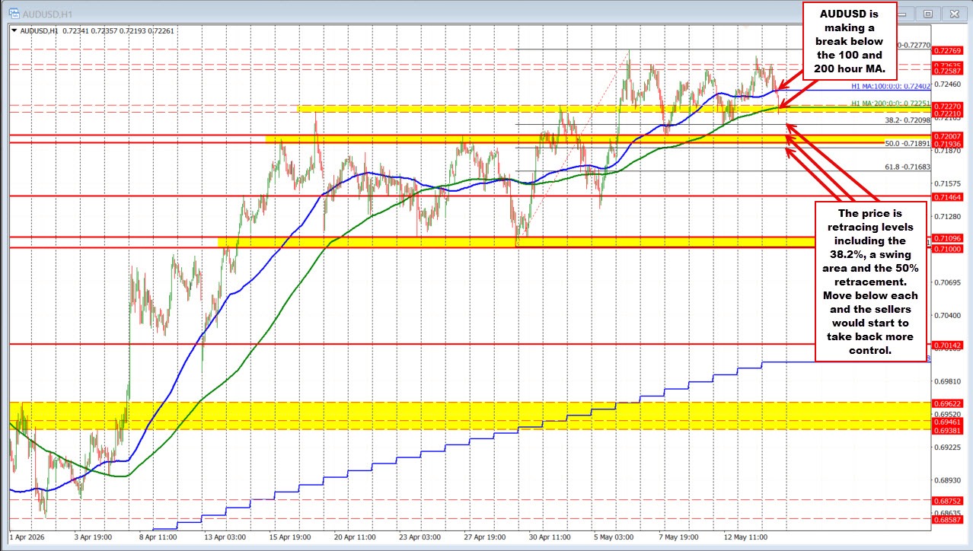This screenshot has height=551, width=973.
Task: Click the 0.69381 price tag on axis
Action: click(949, 430)
